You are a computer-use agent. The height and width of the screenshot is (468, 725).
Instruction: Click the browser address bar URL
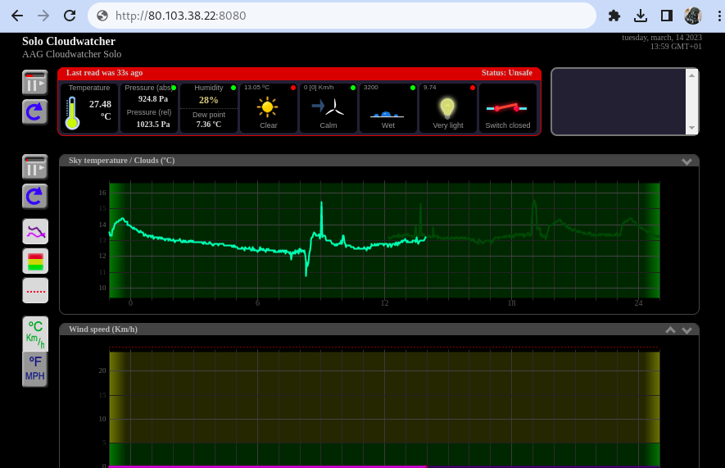tap(180, 16)
